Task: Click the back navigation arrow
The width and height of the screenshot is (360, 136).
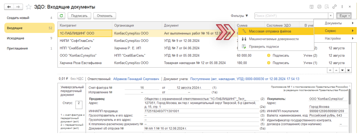Action: (x=9, y=6)
